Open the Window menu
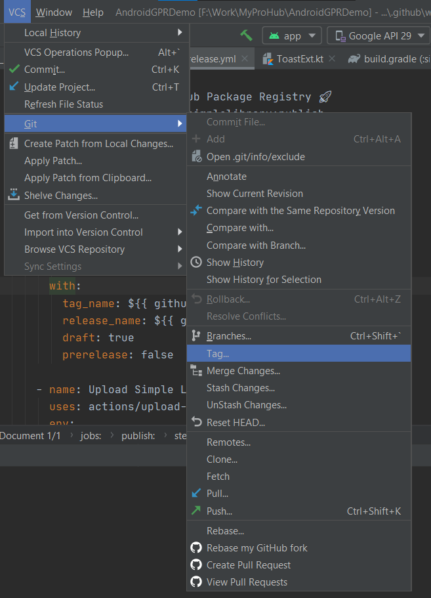Viewport: 431px width, 598px height. coord(54,12)
